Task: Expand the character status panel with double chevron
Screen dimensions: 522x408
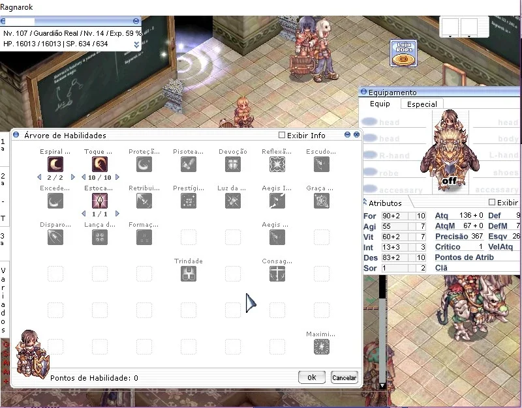Action: pyautogui.click(x=136, y=44)
